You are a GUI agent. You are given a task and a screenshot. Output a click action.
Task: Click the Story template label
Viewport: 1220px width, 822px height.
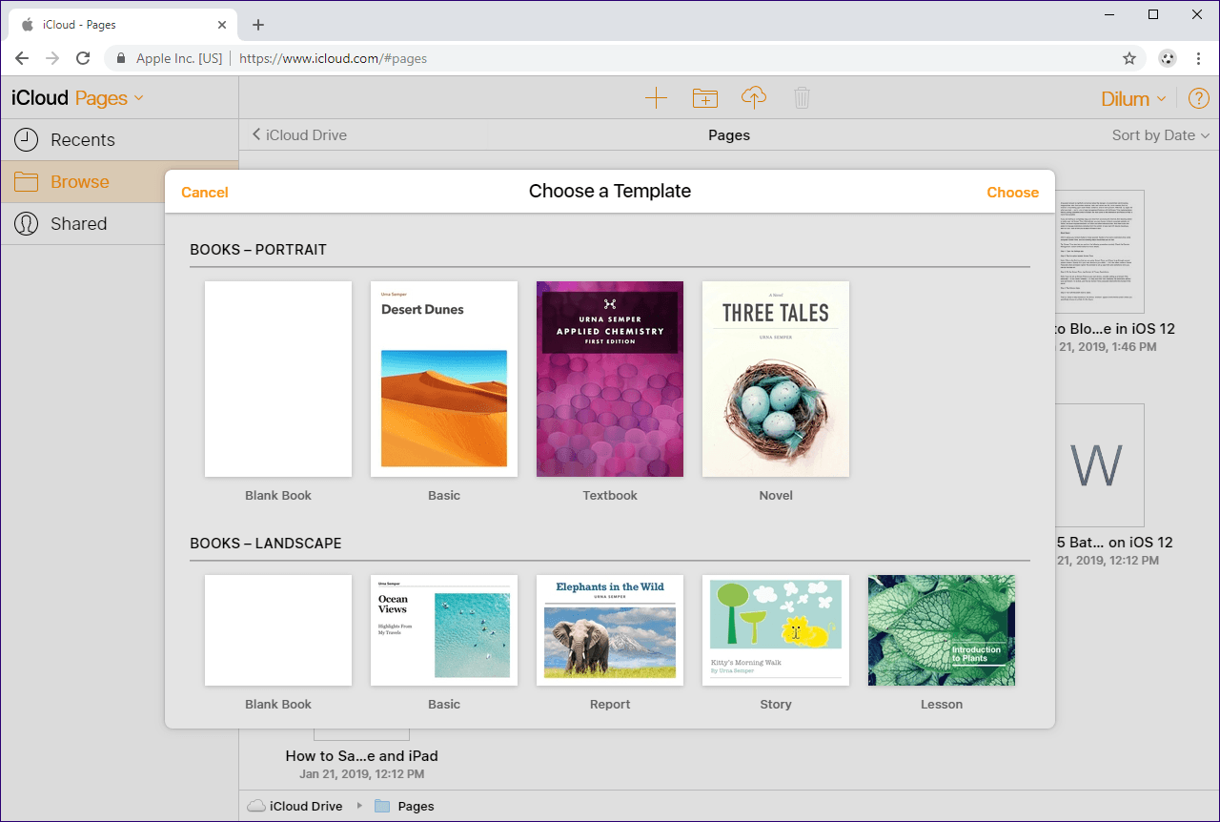(776, 705)
